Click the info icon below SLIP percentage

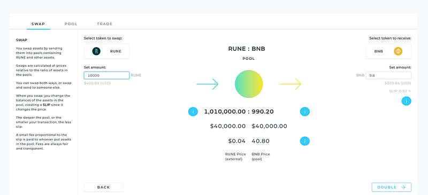406,101
